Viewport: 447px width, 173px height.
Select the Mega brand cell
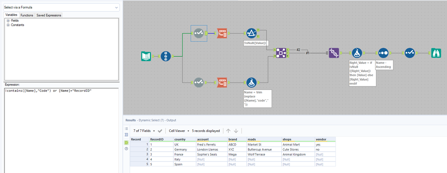[237, 155]
